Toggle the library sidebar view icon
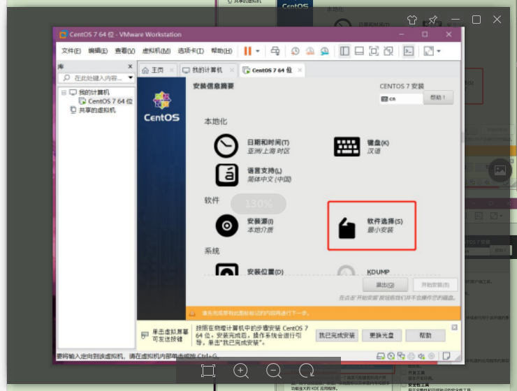517x391 pixels. click(x=344, y=51)
